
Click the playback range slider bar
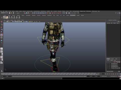[x=49, y=76]
